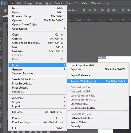Expand the Export submenu
This screenshot has width=131, height=133.
(38, 65)
